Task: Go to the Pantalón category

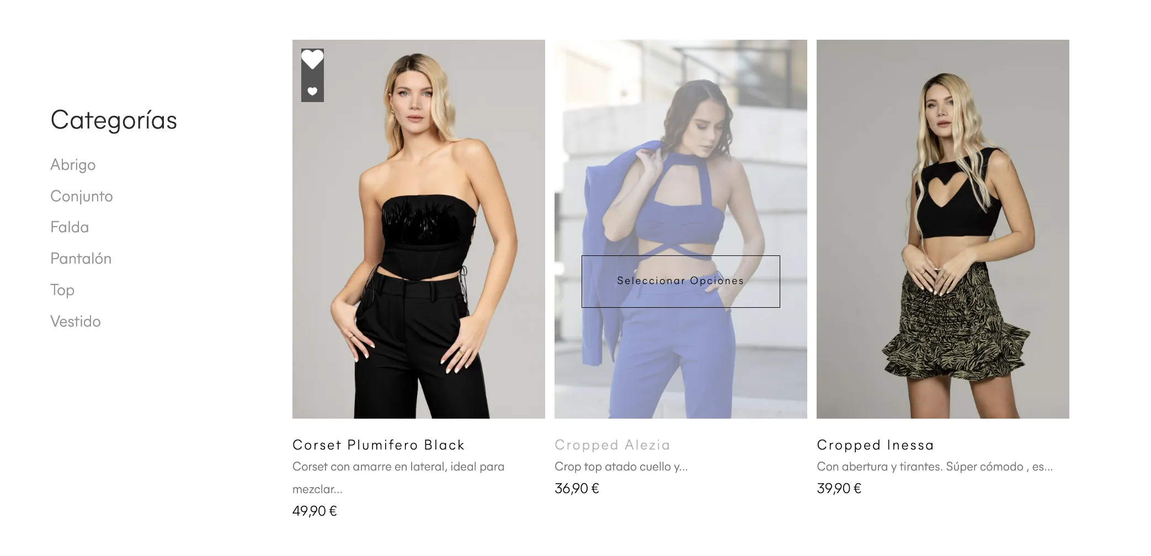Action: coord(81,259)
